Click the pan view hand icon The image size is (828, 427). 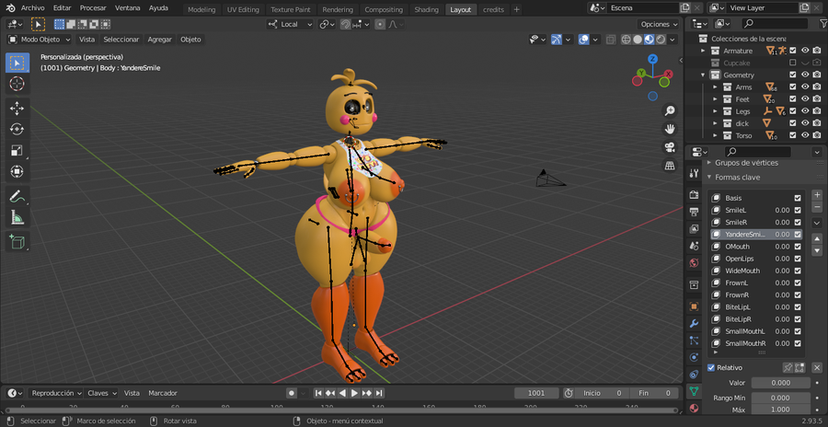pos(670,129)
